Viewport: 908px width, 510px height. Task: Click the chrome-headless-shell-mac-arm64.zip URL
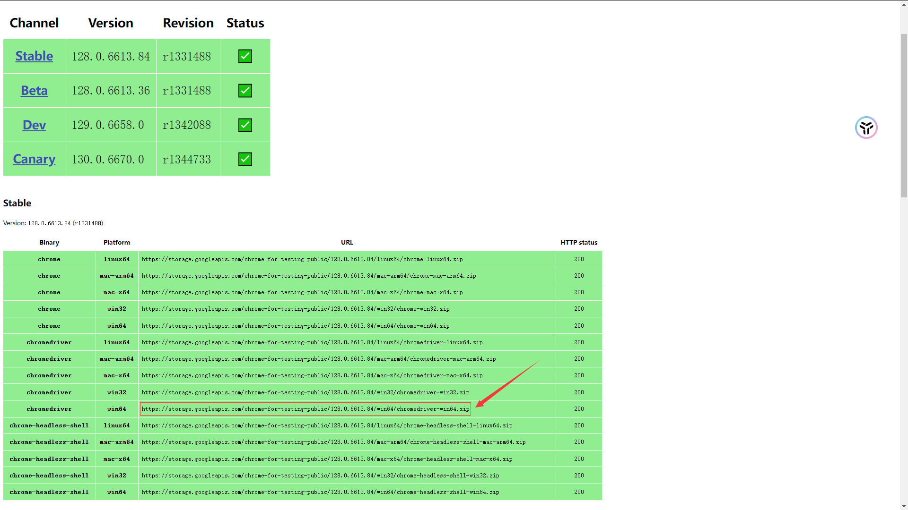pyautogui.click(x=333, y=442)
